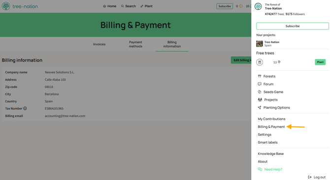
Task: Select the Billing information tab
Action: (x=172, y=44)
